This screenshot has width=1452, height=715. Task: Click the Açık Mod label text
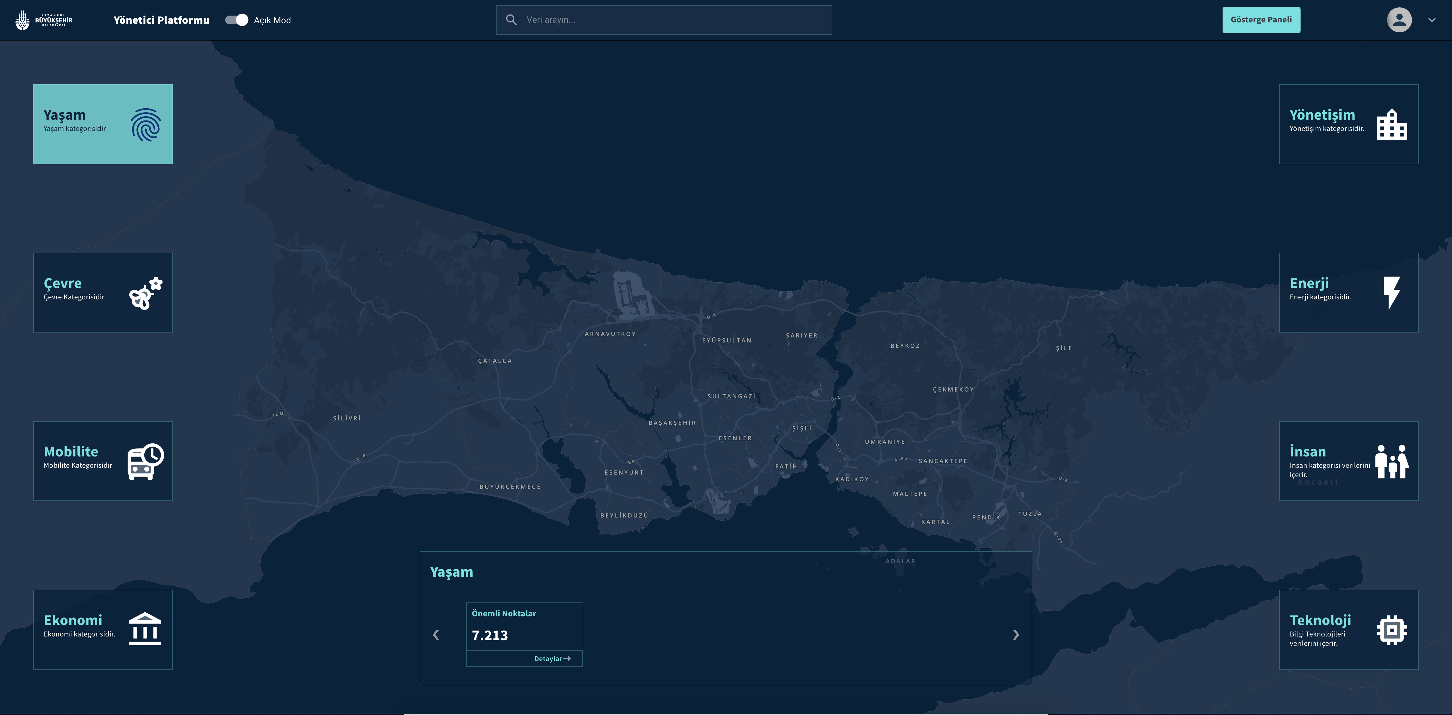coord(272,20)
